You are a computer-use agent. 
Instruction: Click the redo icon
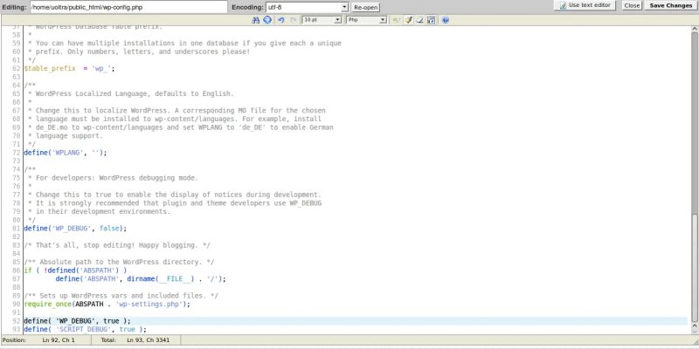294,20
